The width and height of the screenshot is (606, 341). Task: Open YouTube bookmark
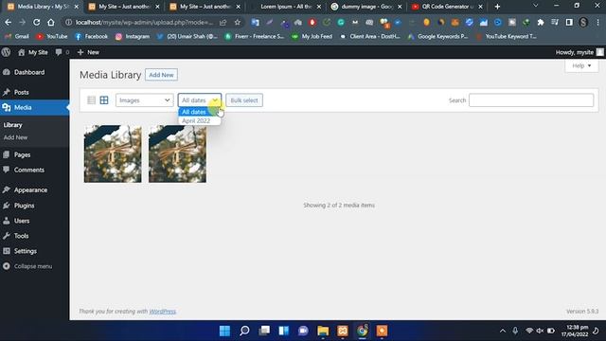coord(51,36)
